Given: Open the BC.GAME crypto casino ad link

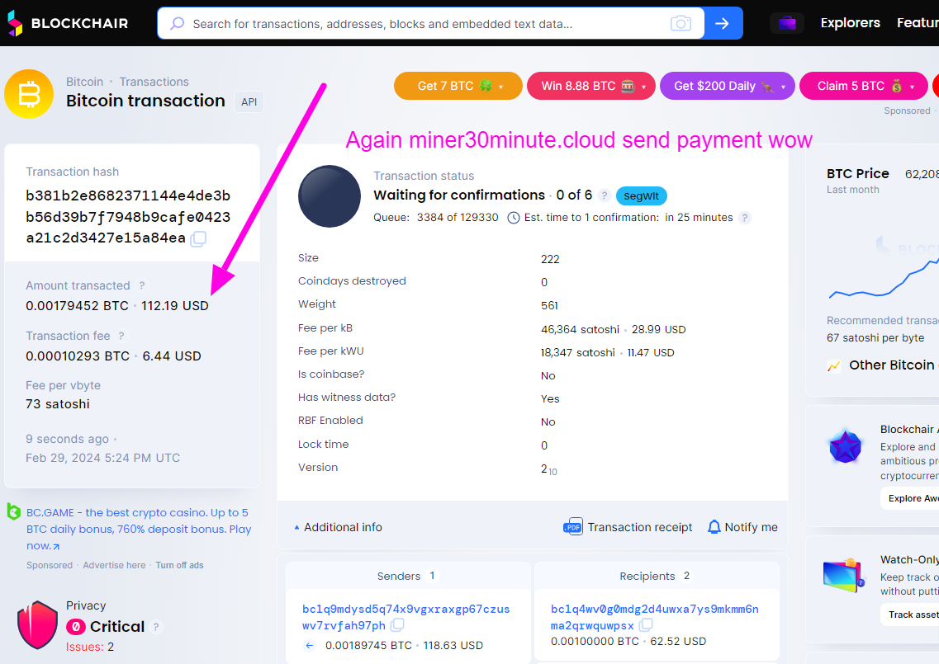Looking at the screenshot, I should pyautogui.click(x=139, y=529).
